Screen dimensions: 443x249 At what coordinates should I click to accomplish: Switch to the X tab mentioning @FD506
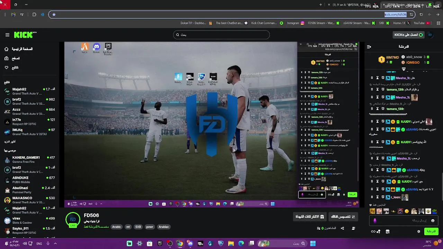[353, 5]
